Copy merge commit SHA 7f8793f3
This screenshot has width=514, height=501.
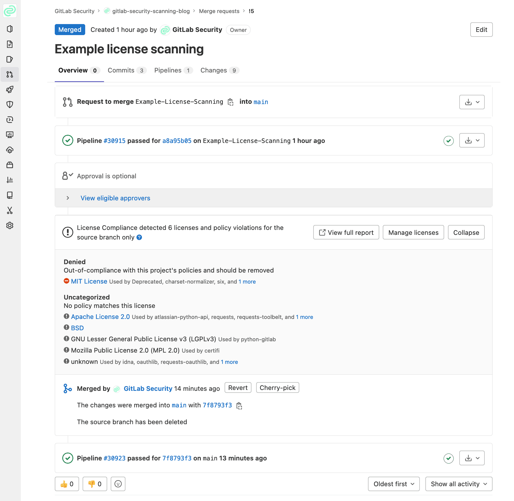point(239,406)
